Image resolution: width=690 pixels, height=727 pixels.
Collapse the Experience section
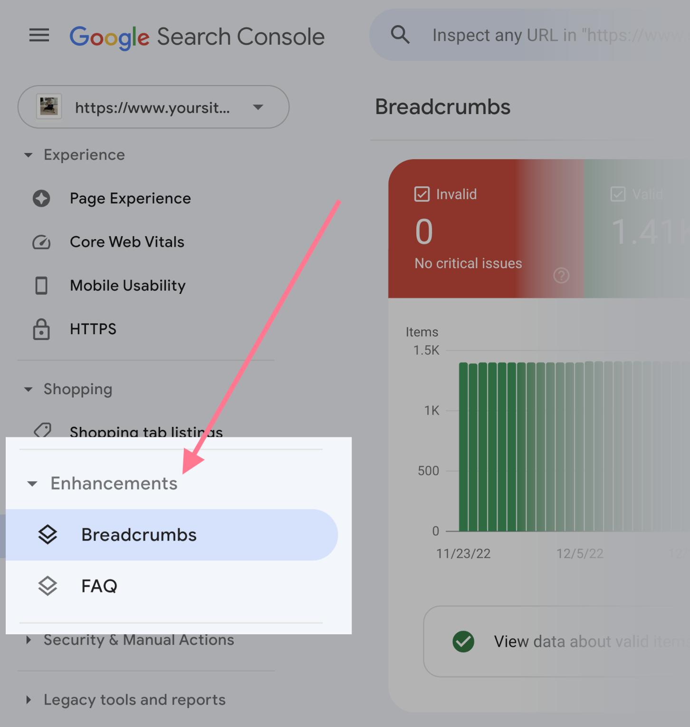(29, 155)
